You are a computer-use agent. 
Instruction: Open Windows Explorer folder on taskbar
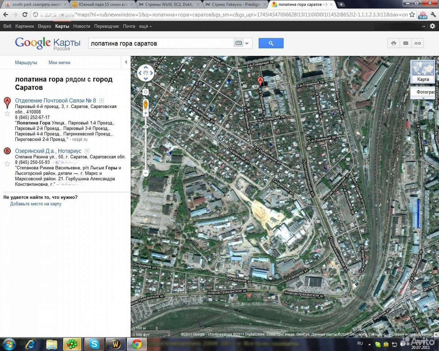coord(52,344)
